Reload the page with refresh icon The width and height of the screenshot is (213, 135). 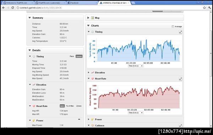(13, 8)
